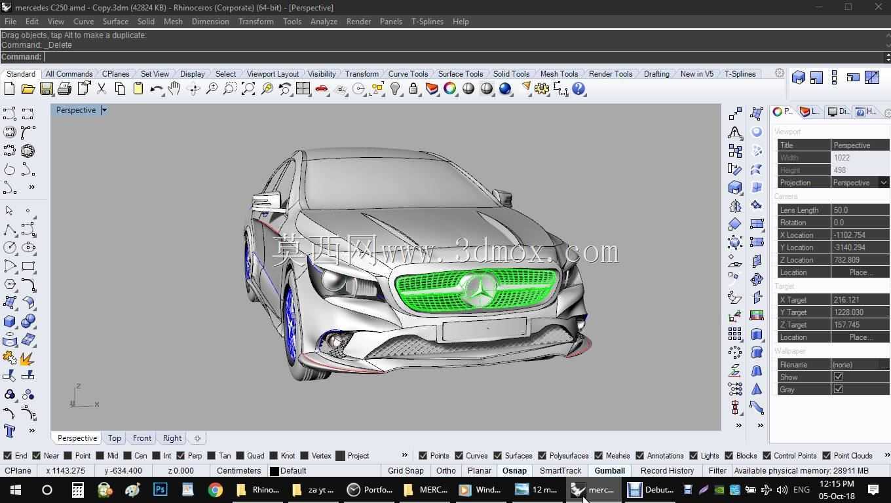Open Options with the gears icon
The image size is (891, 503).
click(542, 88)
